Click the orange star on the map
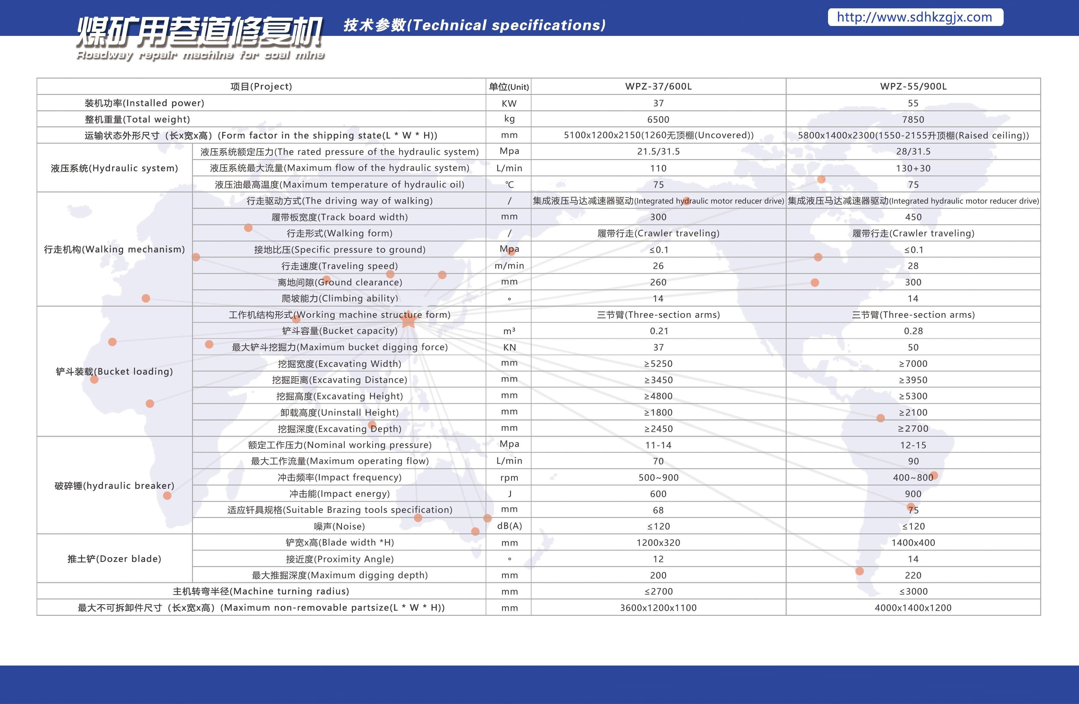 (x=408, y=319)
